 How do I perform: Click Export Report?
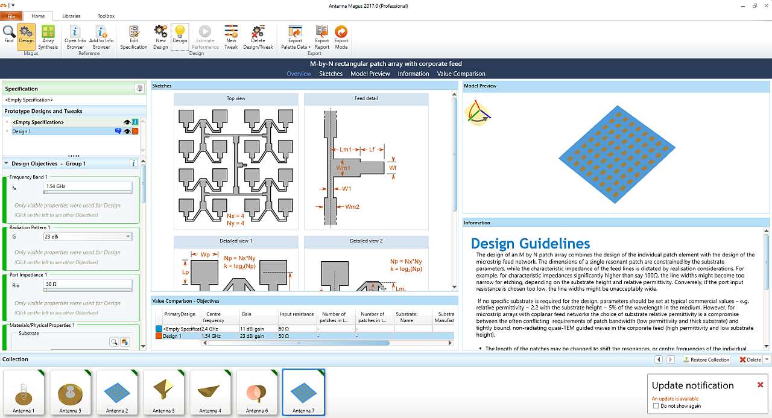click(x=322, y=37)
